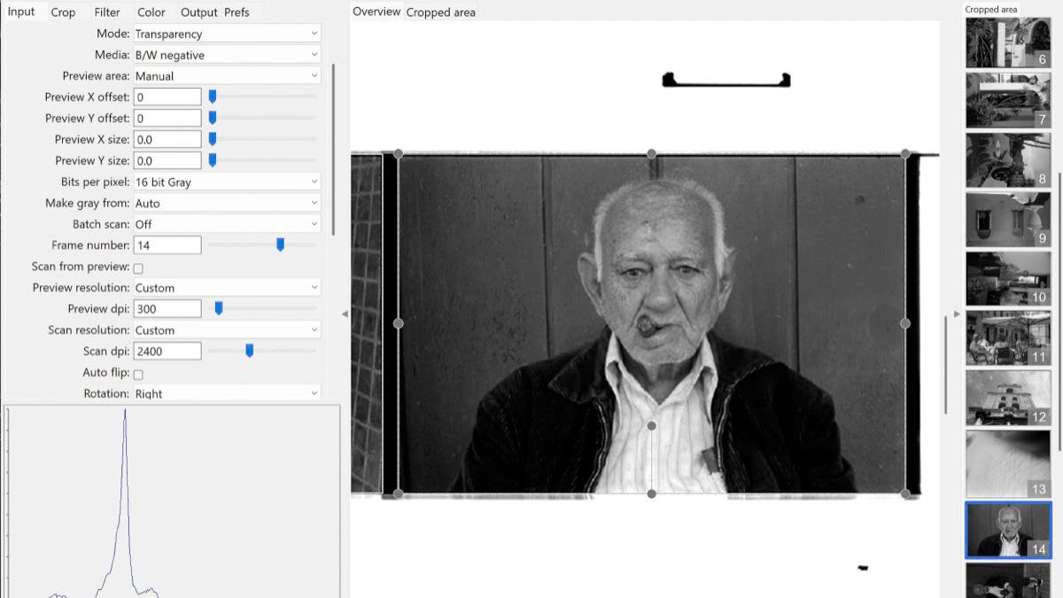Open the Batch scan dropdown

(x=227, y=224)
